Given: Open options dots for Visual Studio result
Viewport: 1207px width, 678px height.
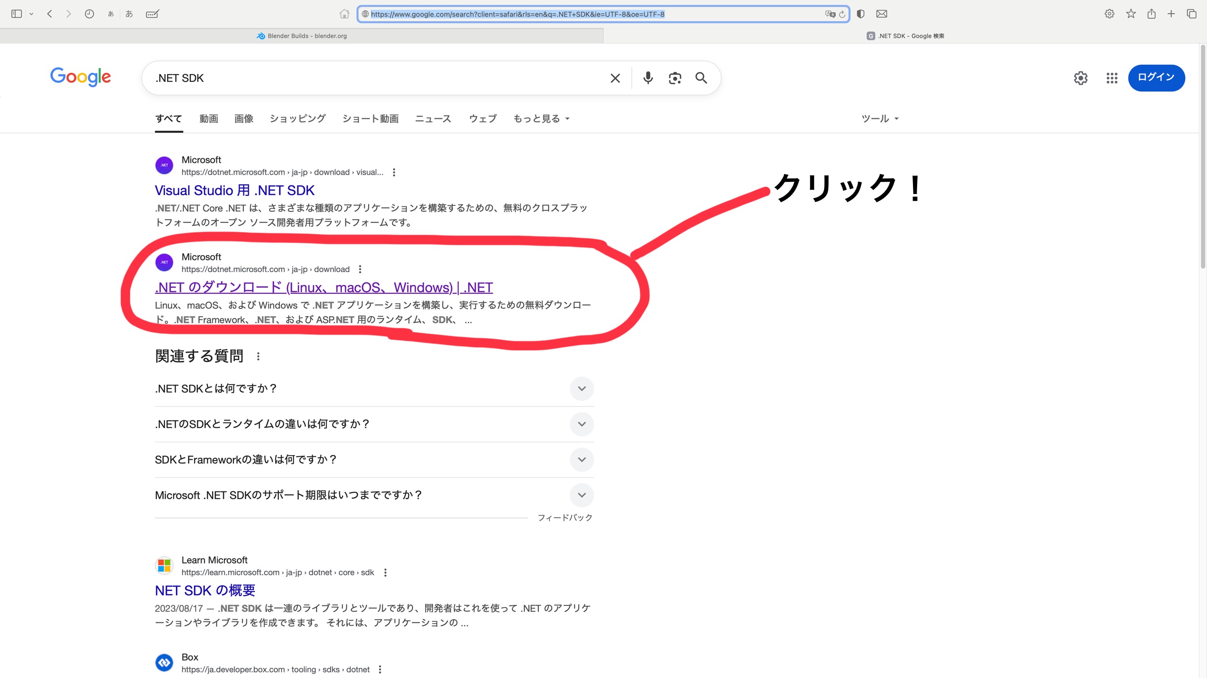Looking at the screenshot, I should [x=394, y=172].
